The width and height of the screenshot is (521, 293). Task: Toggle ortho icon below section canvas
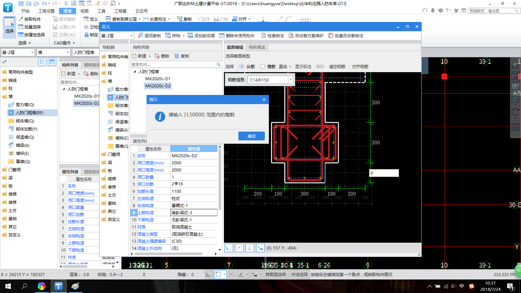point(229,248)
